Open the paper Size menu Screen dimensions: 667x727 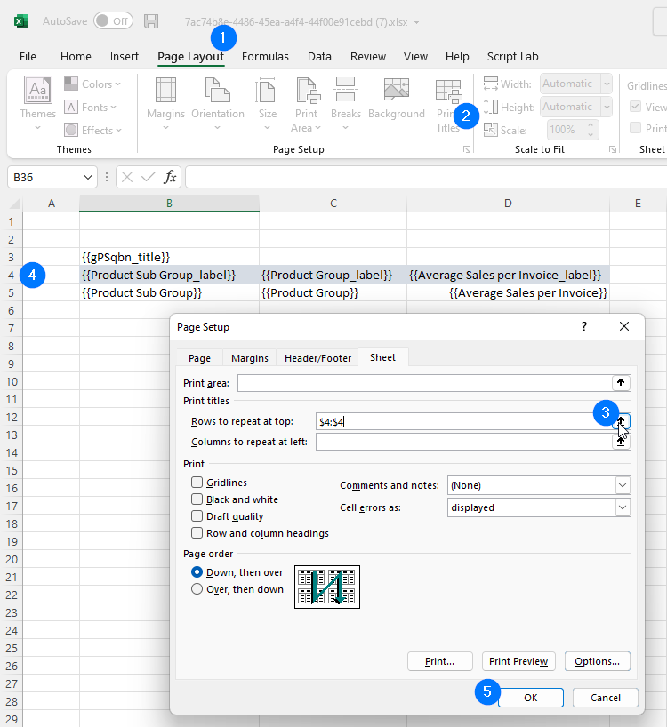[267, 103]
